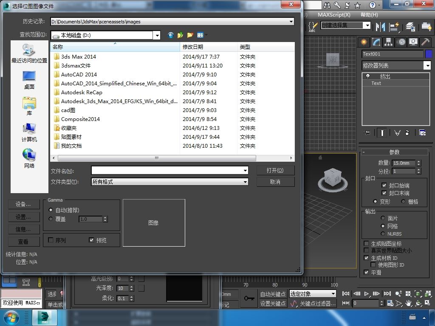Open the 创建选择集 dropdown
The image size is (435, 326).
coord(367,25)
